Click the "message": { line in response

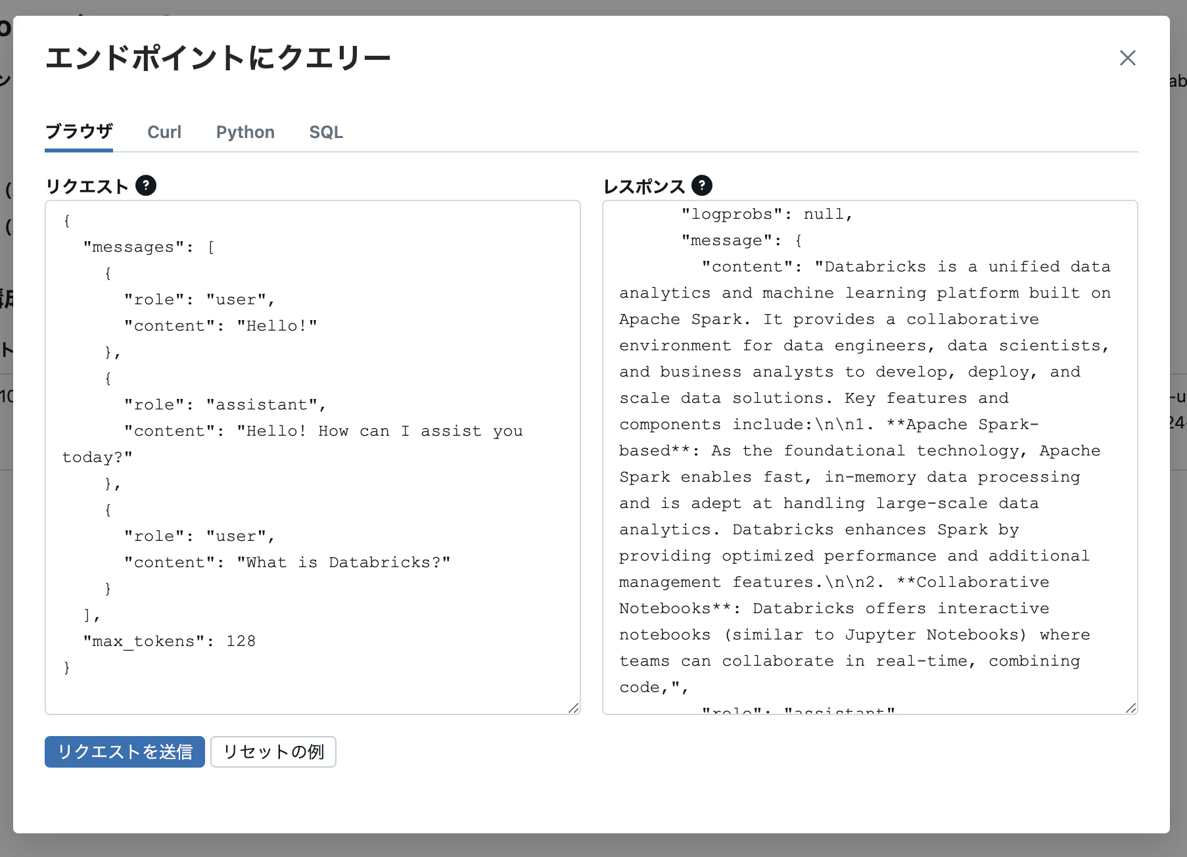pos(742,240)
